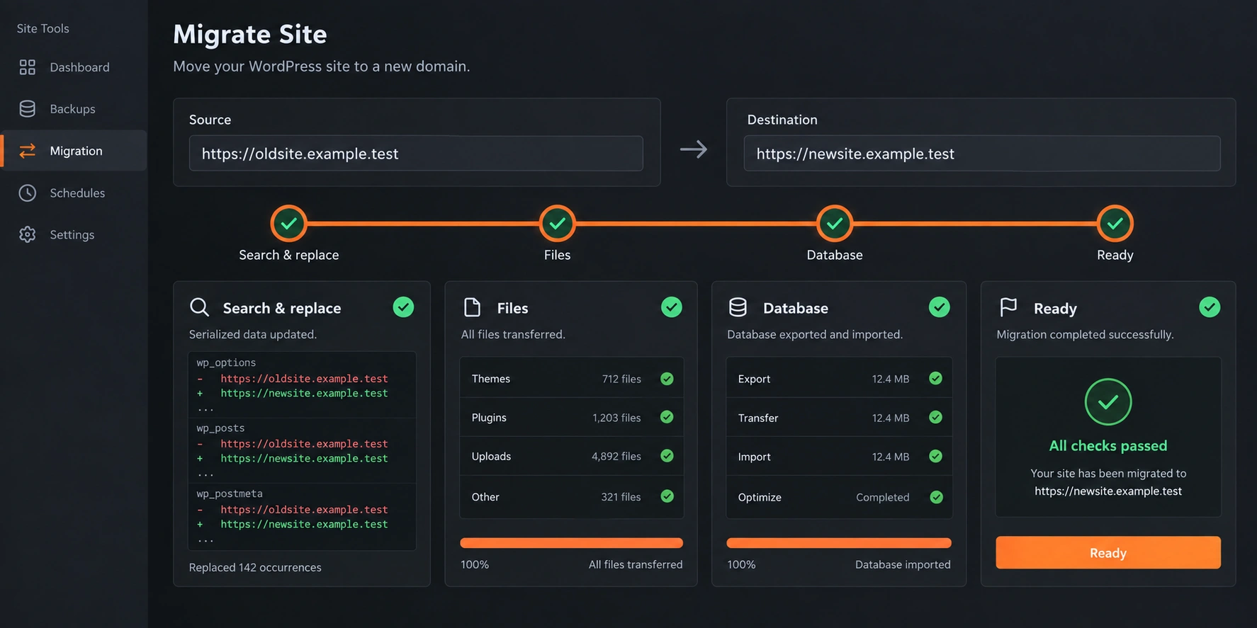The height and width of the screenshot is (628, 1257).
Task: Open the Settings menu item
Action: 74,234
